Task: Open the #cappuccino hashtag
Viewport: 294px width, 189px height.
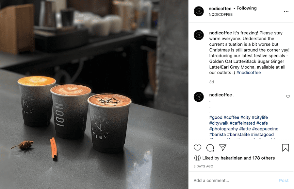Action: click(x=265, y=129)
